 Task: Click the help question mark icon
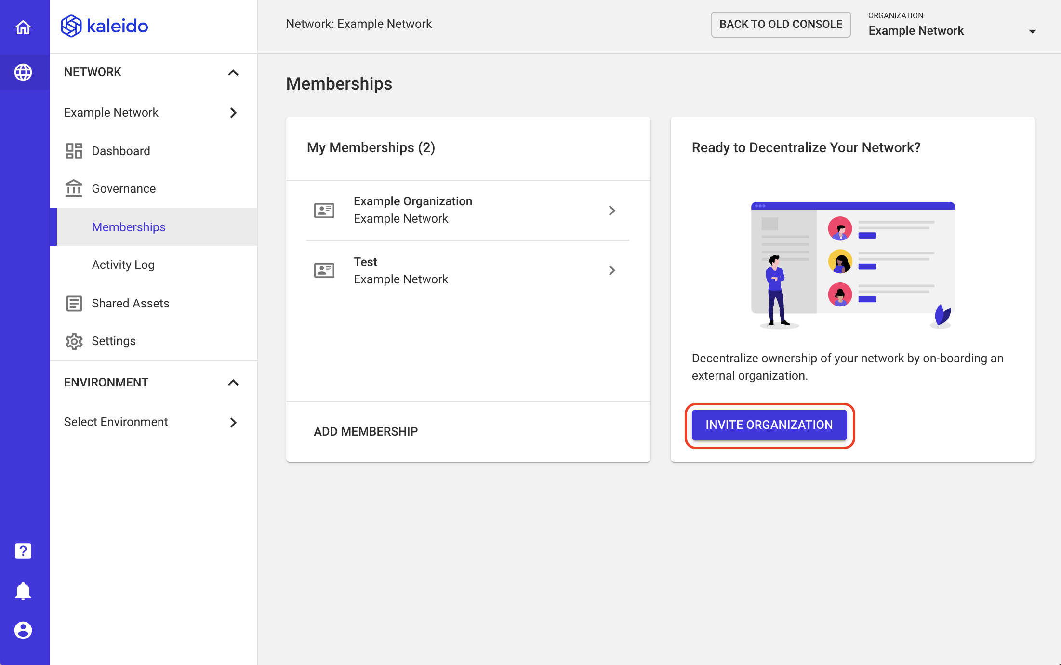23,550
